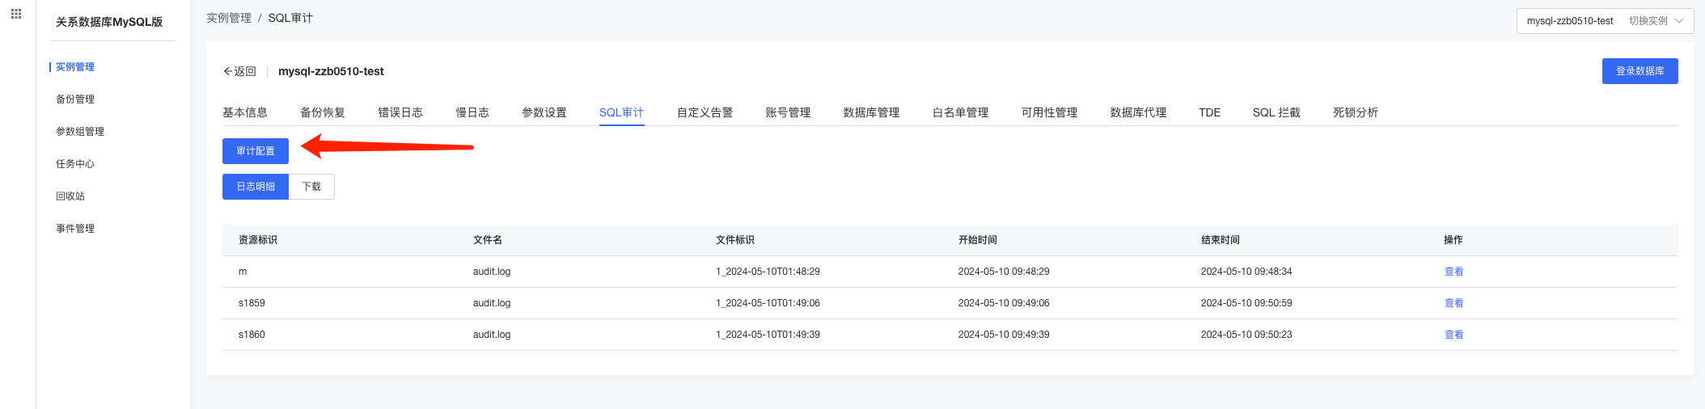Go to the 死锁分析 tab
This screenshot has height=409, width=1705.
[1356, 112]
